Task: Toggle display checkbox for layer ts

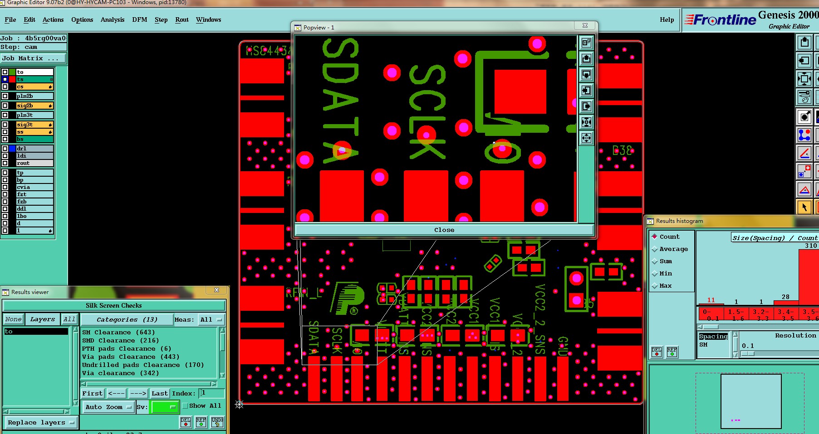Action: tap(5, 79)
